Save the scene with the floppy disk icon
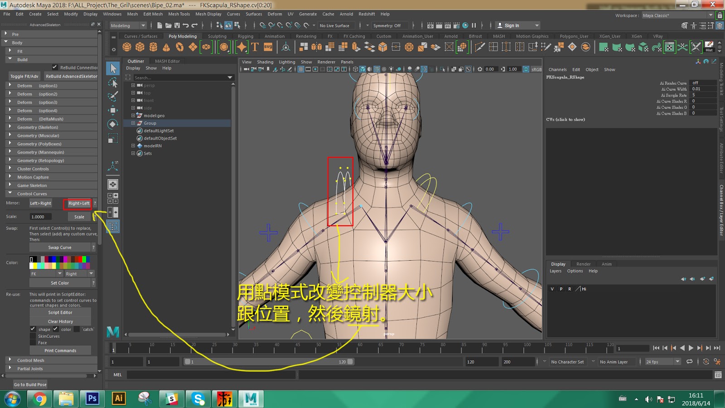Screen dimensions: 725x408 click(x=177, y=25)
